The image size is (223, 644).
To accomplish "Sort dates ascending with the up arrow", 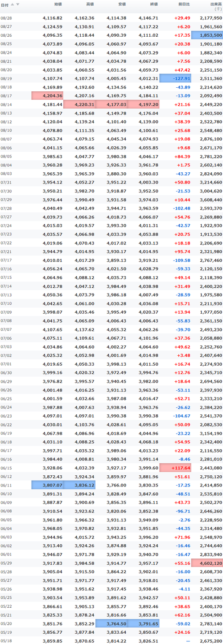I will pyautogui.click(x=12, y=4).
